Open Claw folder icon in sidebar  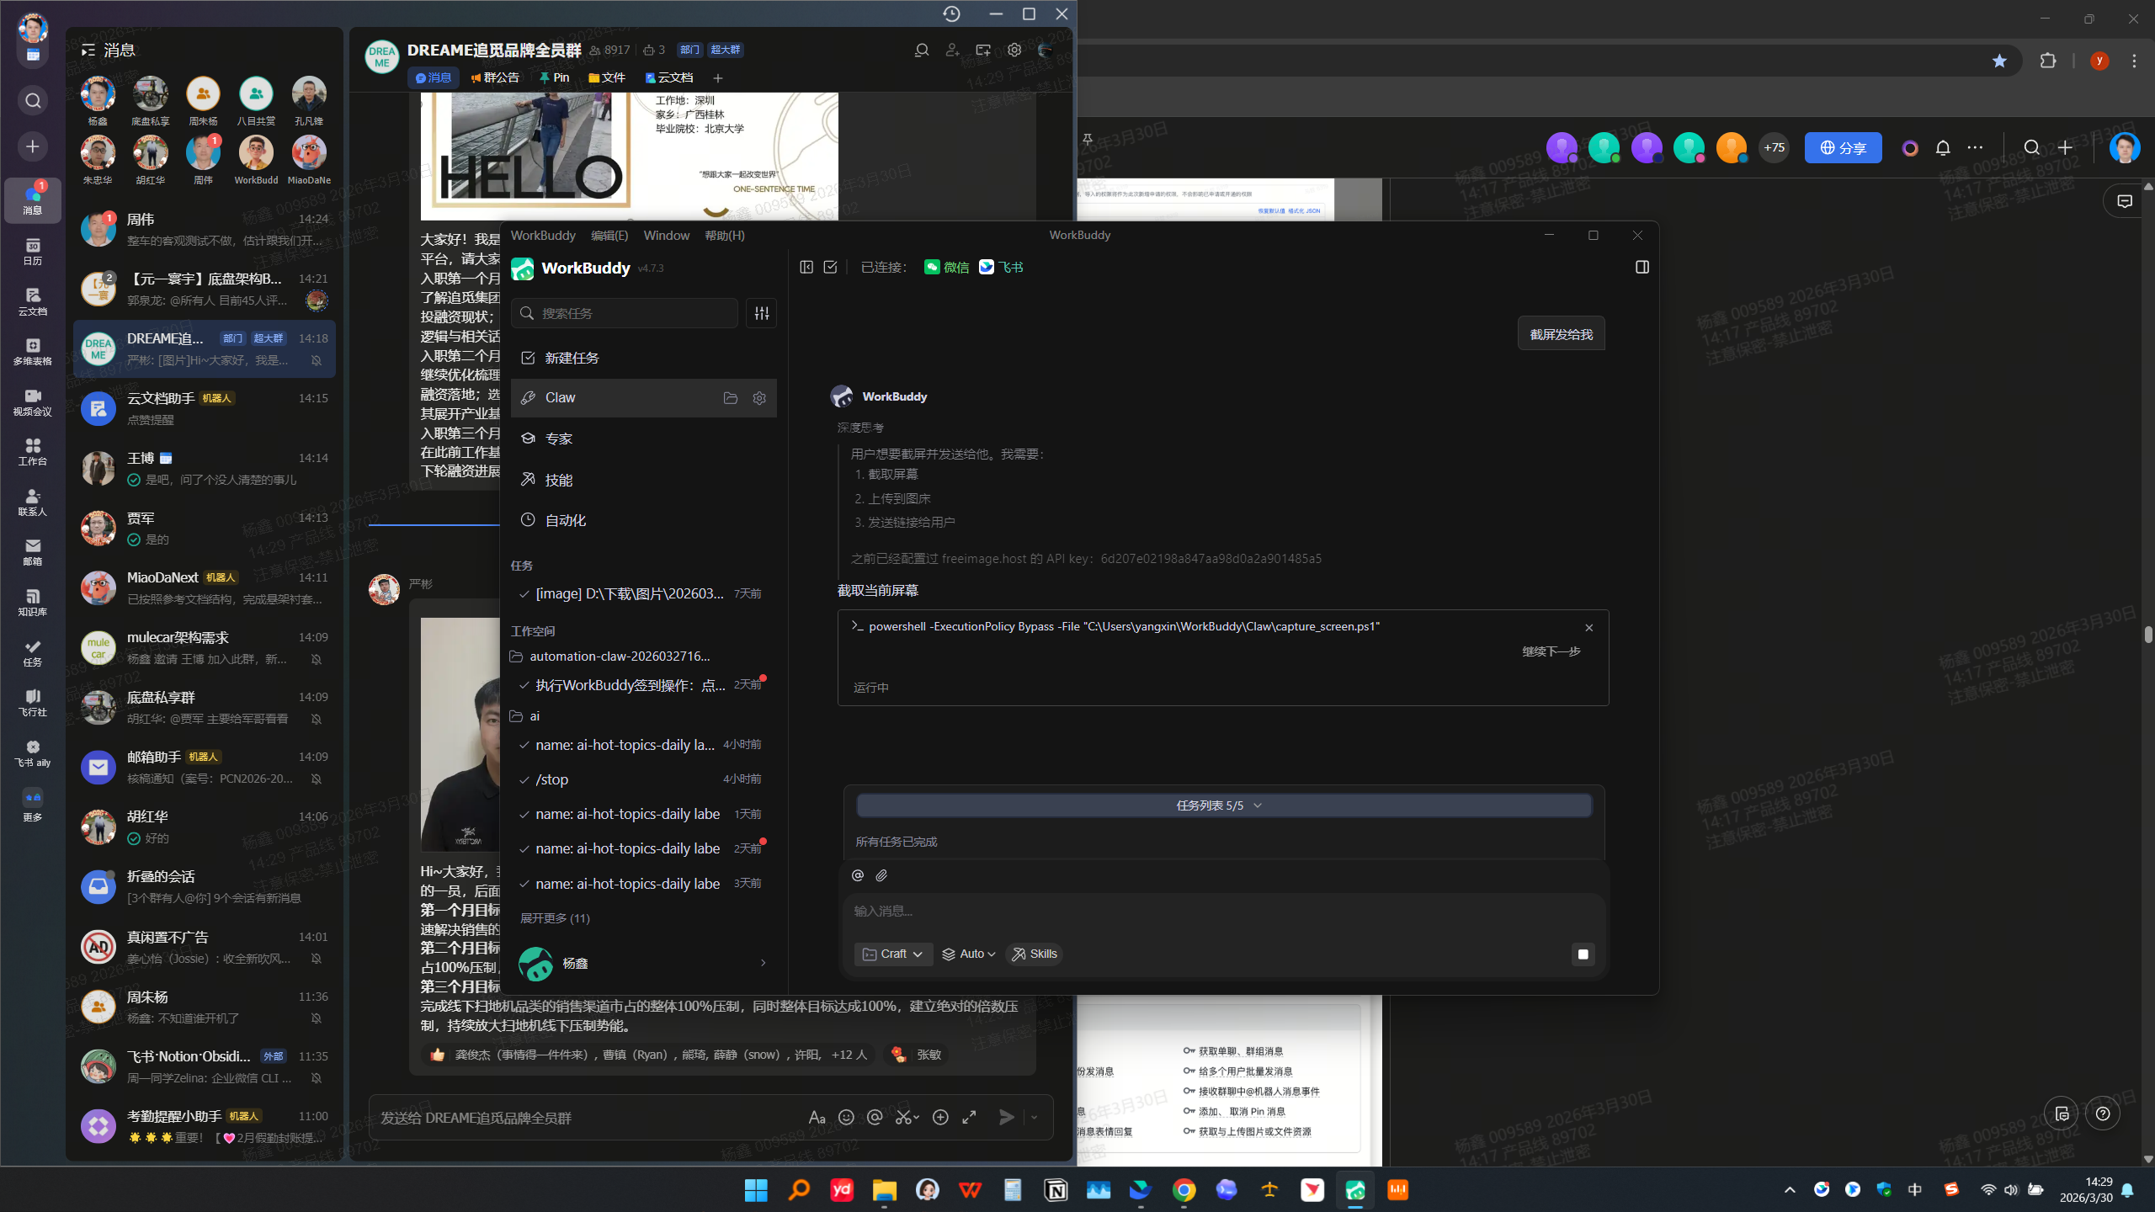coord(731,398)
